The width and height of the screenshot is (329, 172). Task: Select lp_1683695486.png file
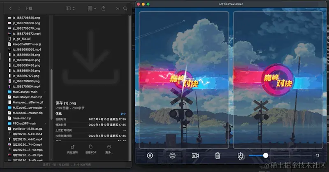pyautogui.click(x=26, y=60)
